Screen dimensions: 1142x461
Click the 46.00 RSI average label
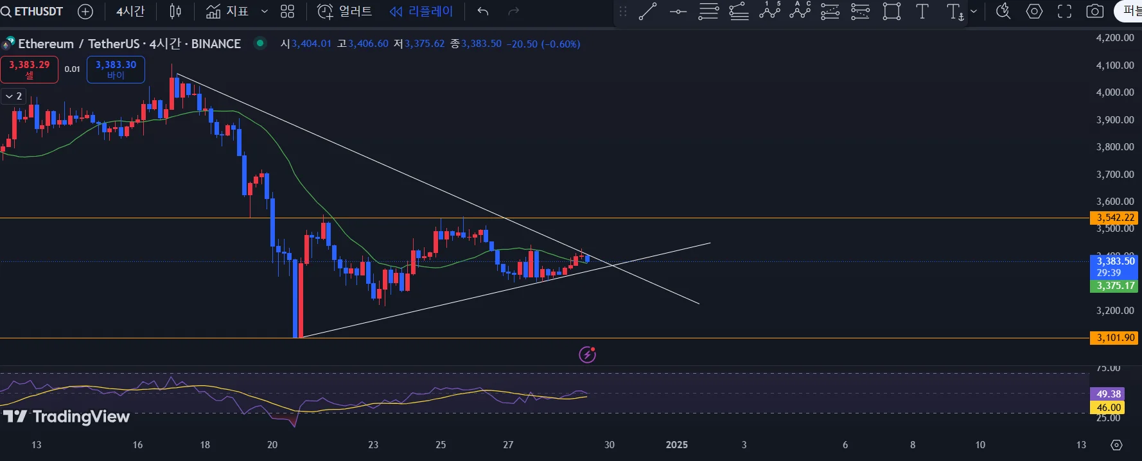click(x=1109, y=407)
